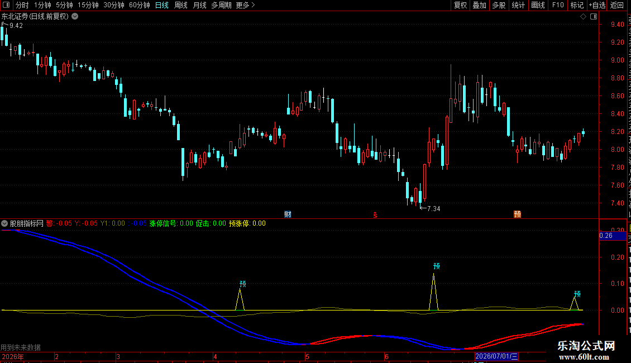
Task: Click month 6 on the time axis
Action: coord(387,357)
